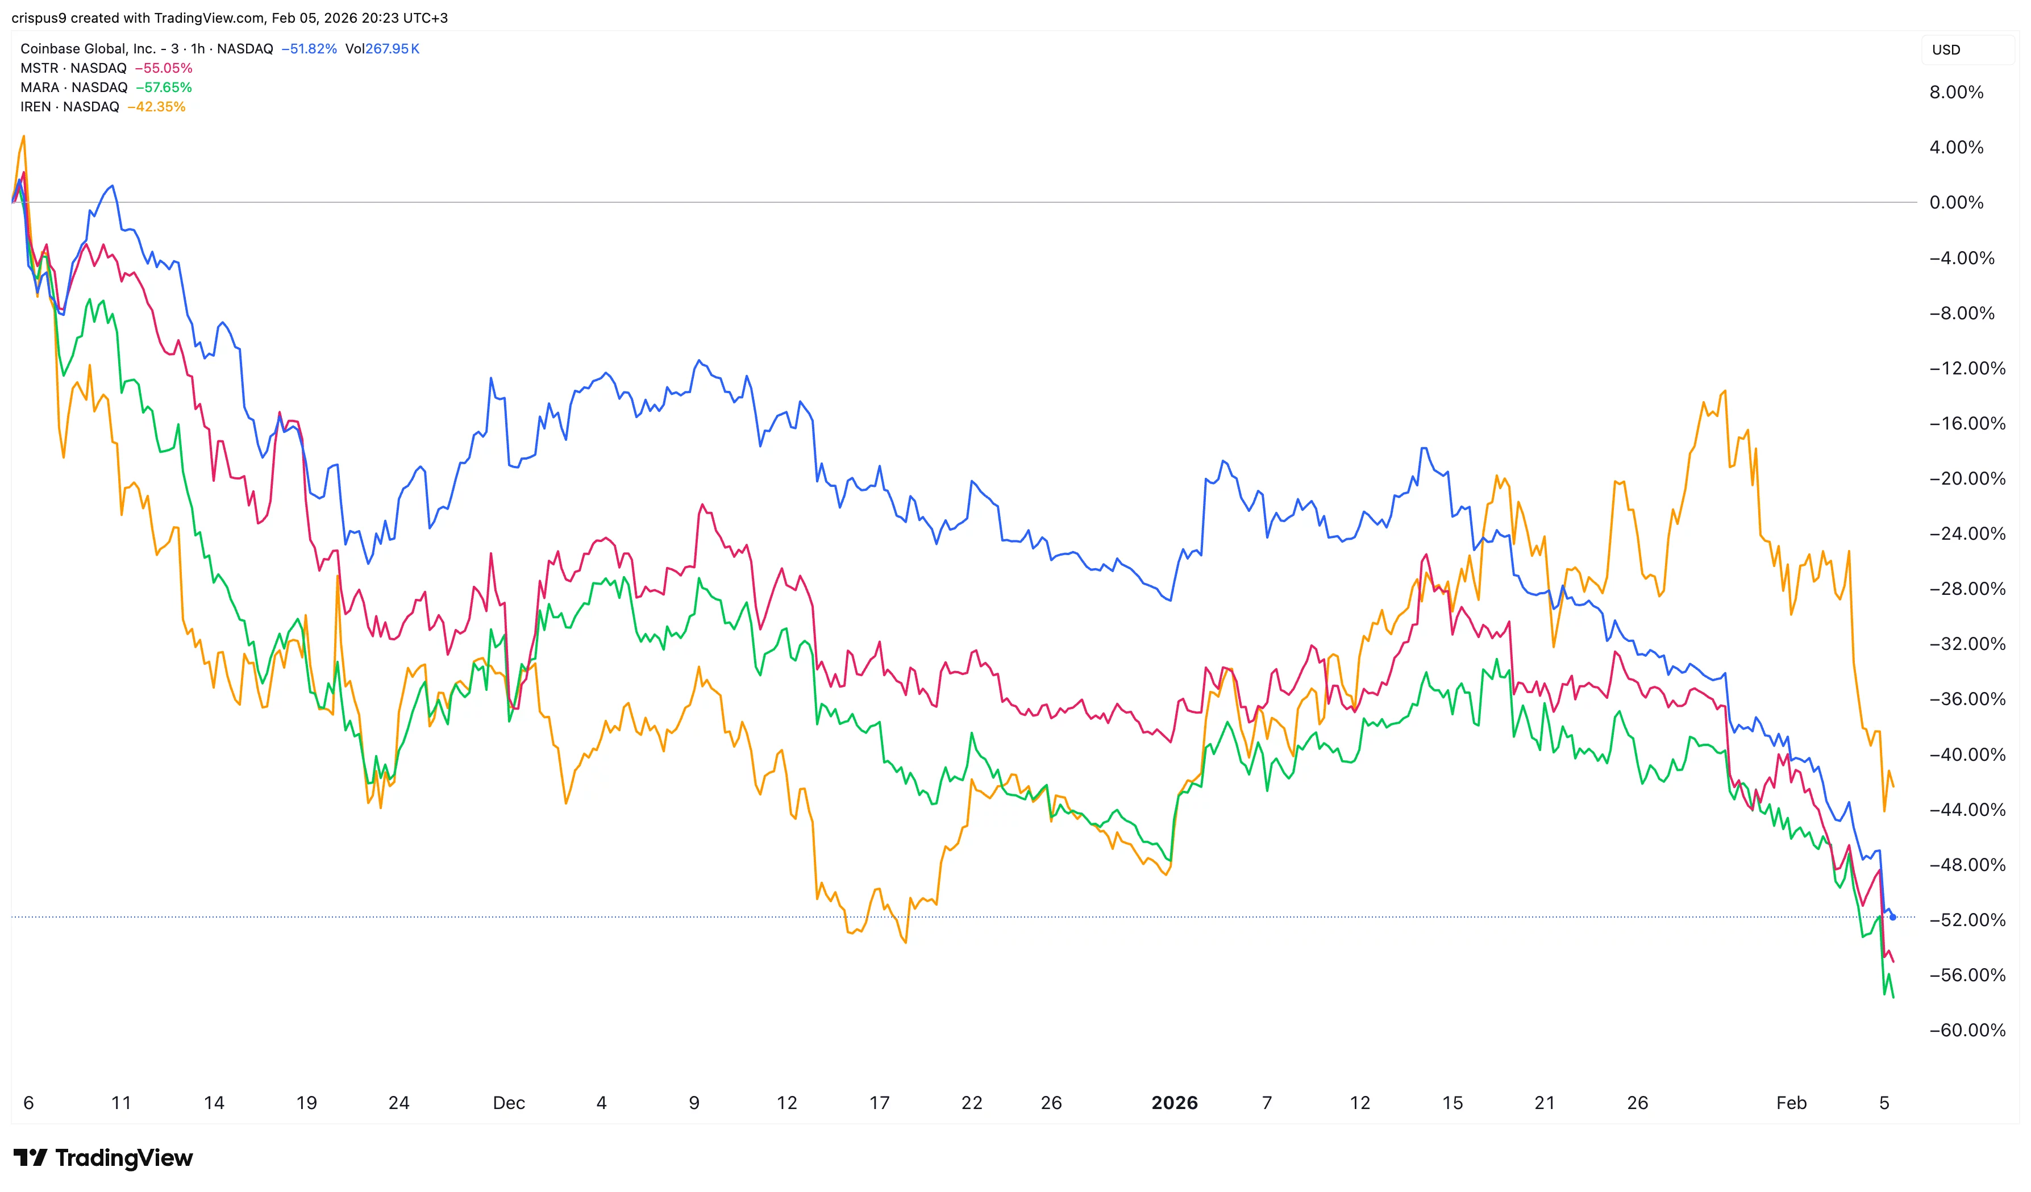Screen dimensions: 2031x1192
Task: Open the USD currency selector
Action: [x=1946, y=50]
